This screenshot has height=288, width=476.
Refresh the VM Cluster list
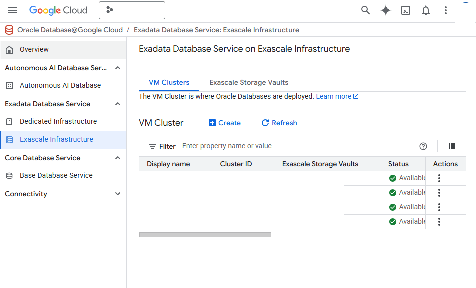pyautogui.click(x=279, y=123)
